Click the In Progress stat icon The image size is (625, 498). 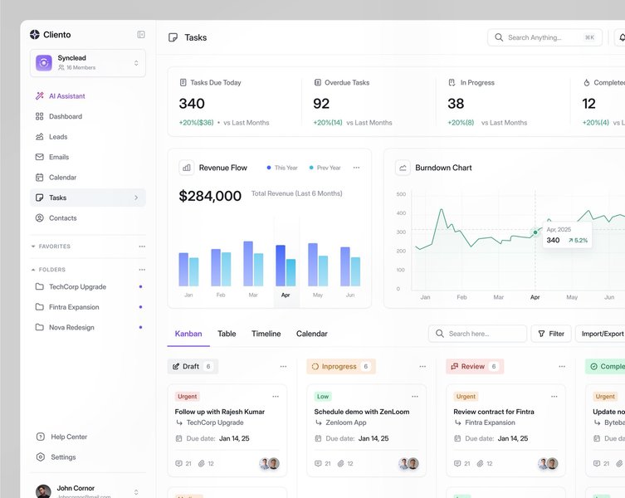point(452,82)
